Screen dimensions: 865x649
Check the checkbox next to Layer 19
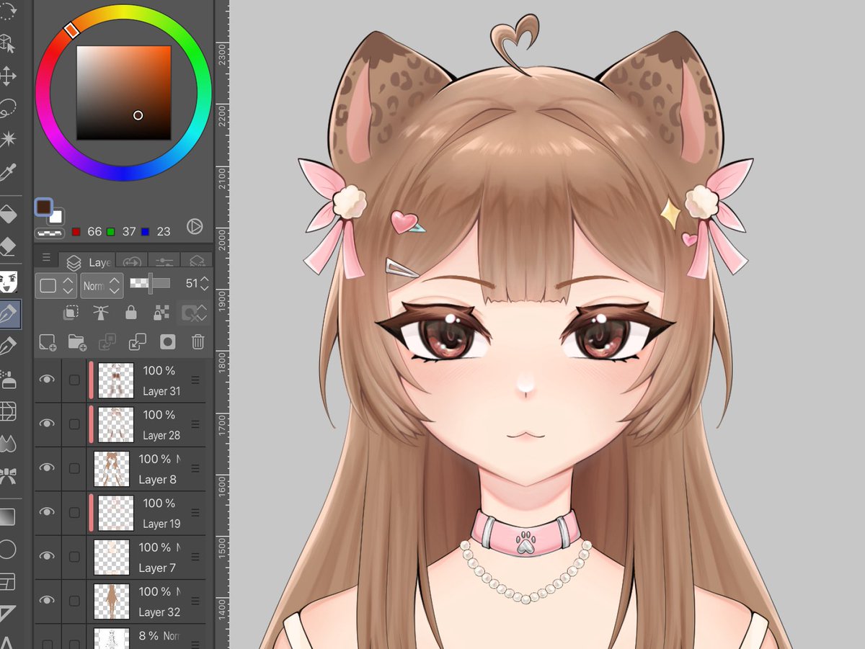point(74,512)
